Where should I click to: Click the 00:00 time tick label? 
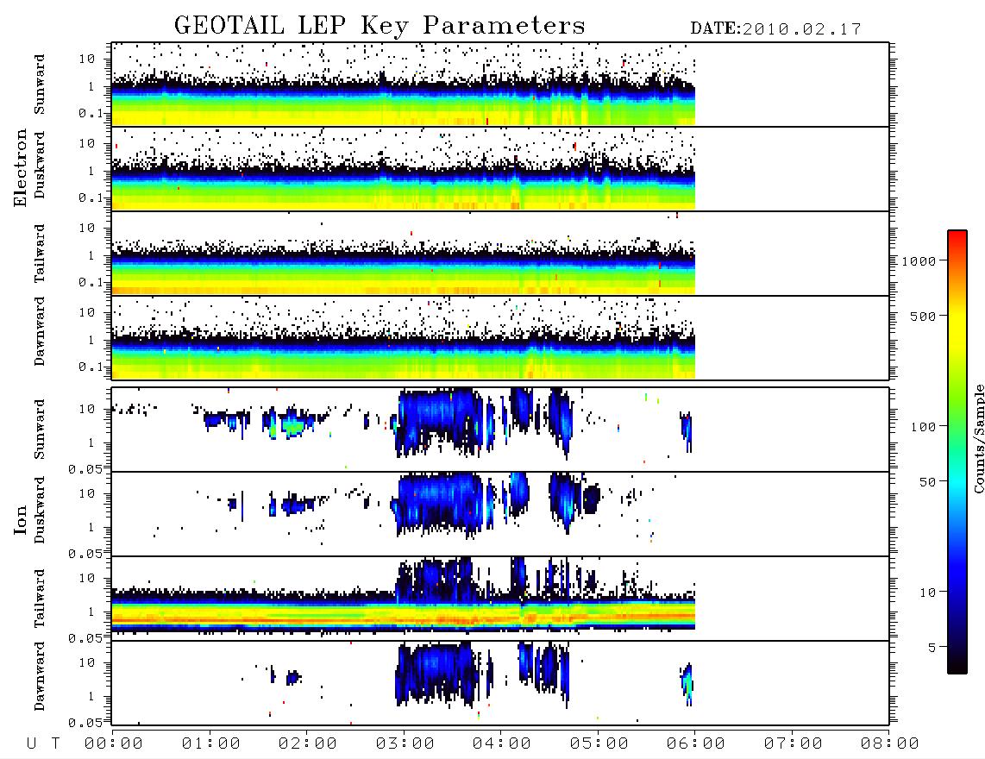[x=113, y=743]
